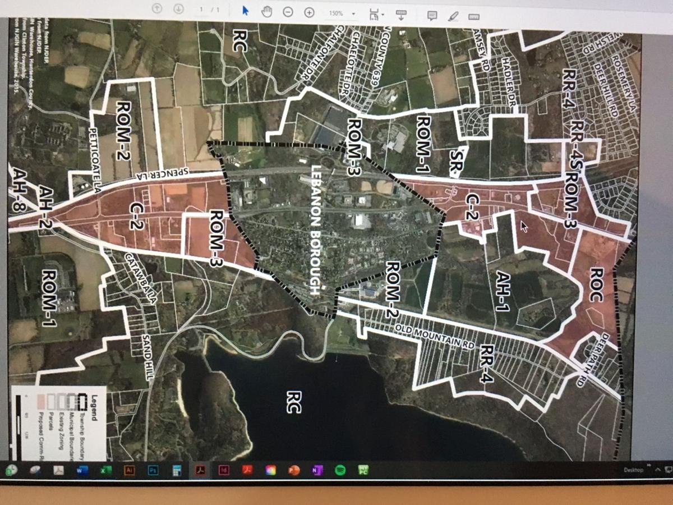Open the 150% zoom level dropdown
This screenshot has height=505, width=673.
coord(353,13)
